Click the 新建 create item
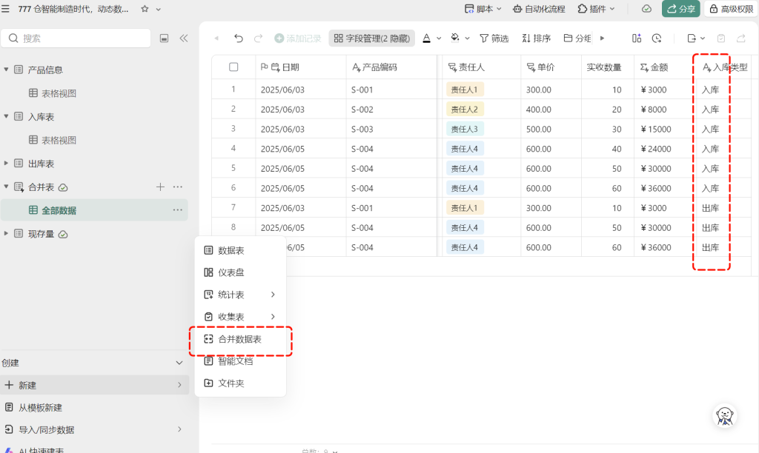This screenshot has height=453, width=759. point(94,386)
